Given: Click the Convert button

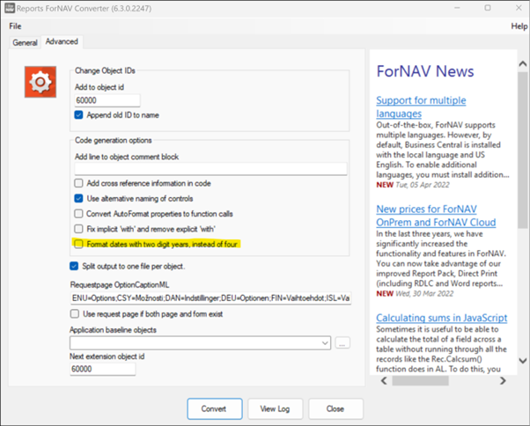Looking at the screenshot, I should click(215, 408).
